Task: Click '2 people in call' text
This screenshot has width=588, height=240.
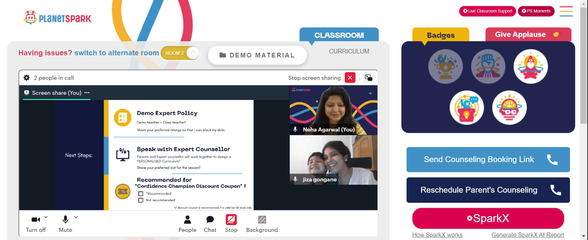Action: click(54, 78)
